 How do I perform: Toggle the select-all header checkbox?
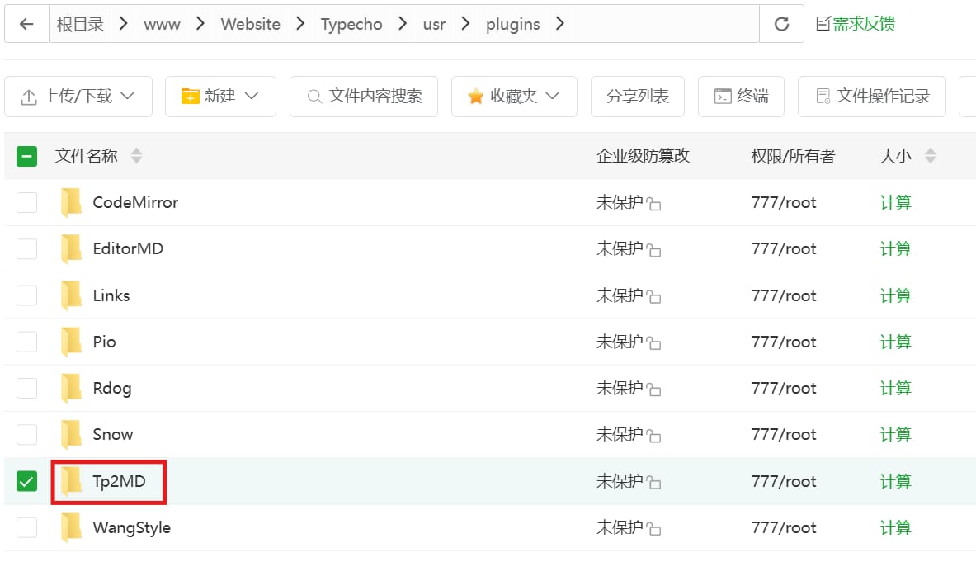tap(27, 156)
